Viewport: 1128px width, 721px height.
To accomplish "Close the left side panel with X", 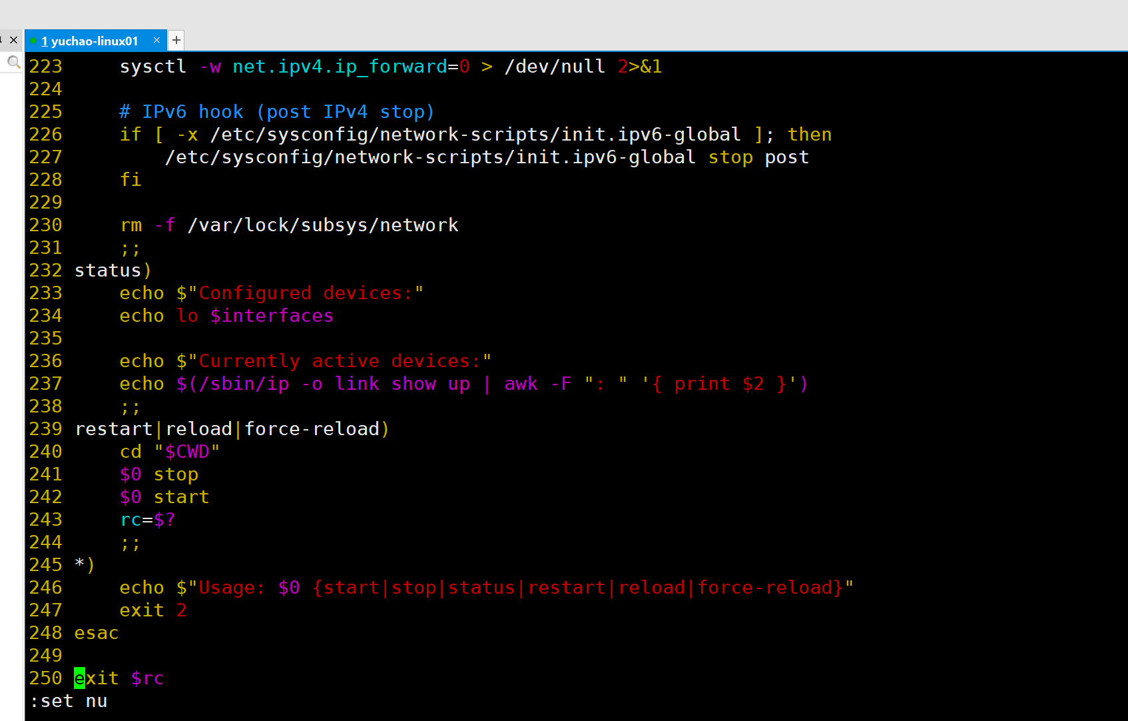I will pos(13,40).
